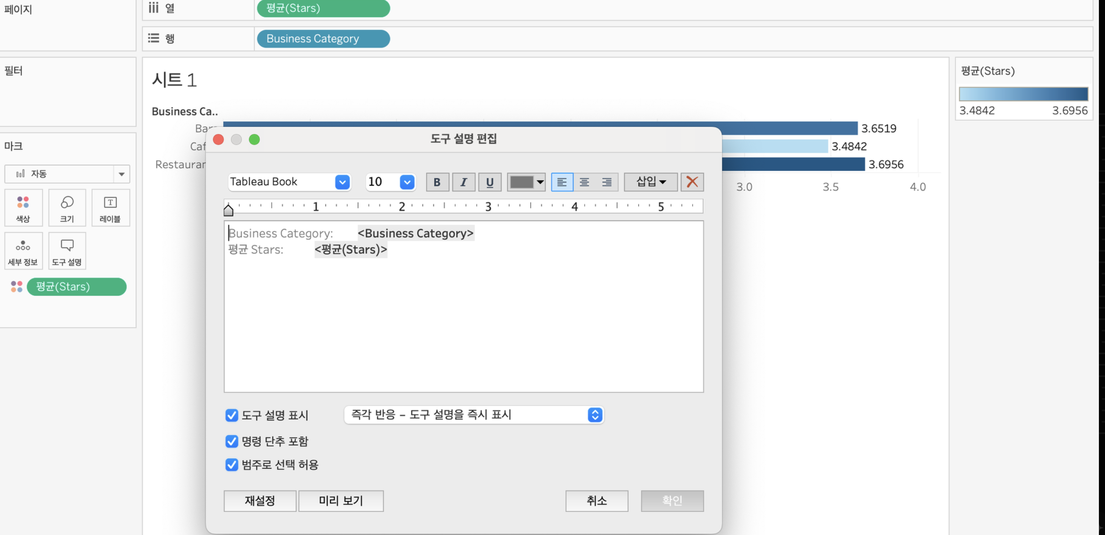Click the red X clear button
1105x535 pixels.
click(x=692, y=182)
